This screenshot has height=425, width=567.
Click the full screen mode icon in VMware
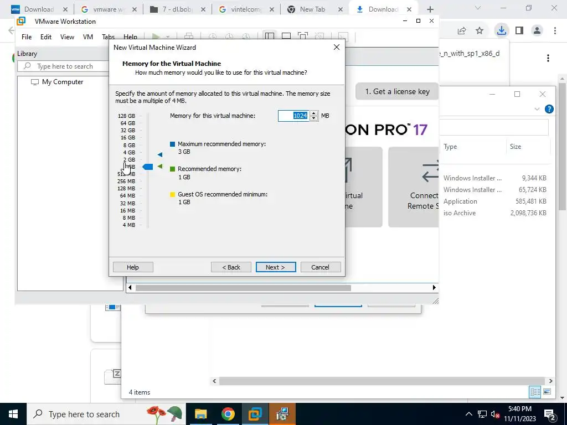coord(303,37)
